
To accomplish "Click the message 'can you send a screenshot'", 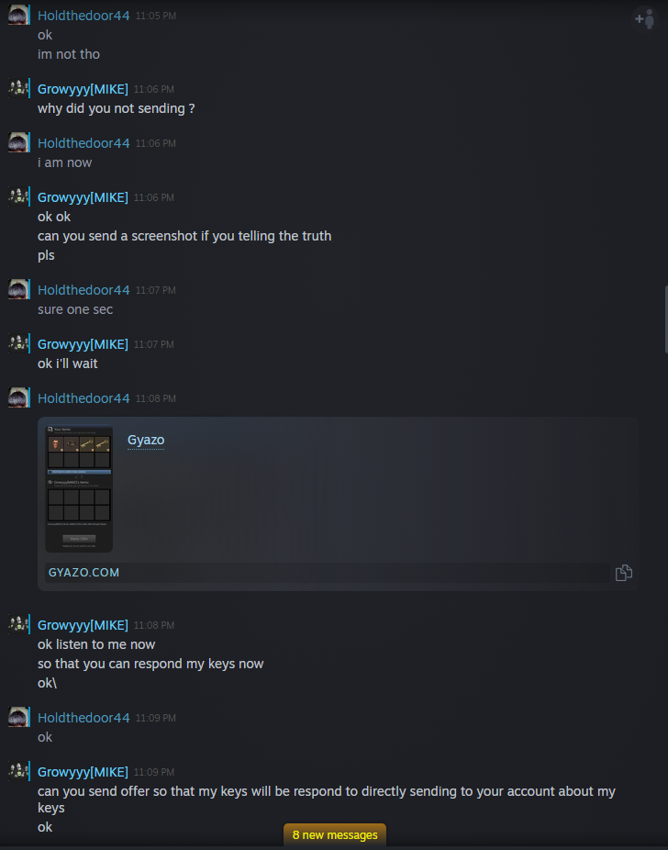I will point(184,236).
